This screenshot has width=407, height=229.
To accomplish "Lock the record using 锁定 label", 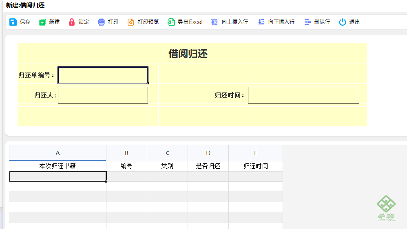I will [x=84, y=22].
